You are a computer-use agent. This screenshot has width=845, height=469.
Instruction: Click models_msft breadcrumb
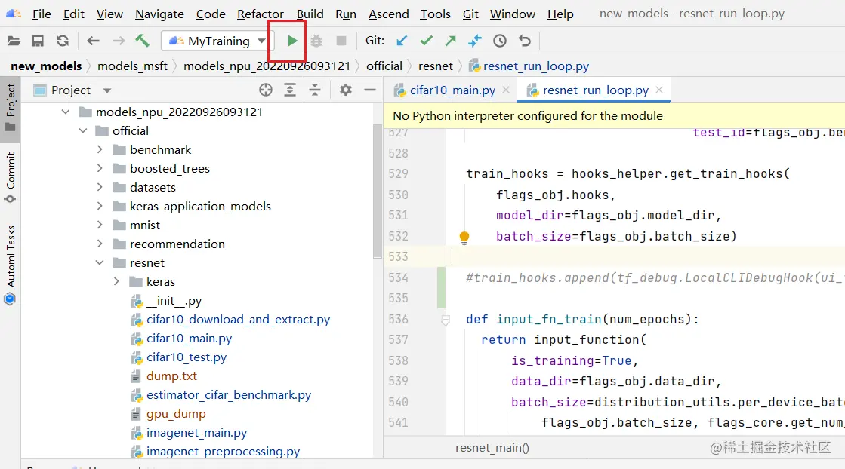coord(133,66)
